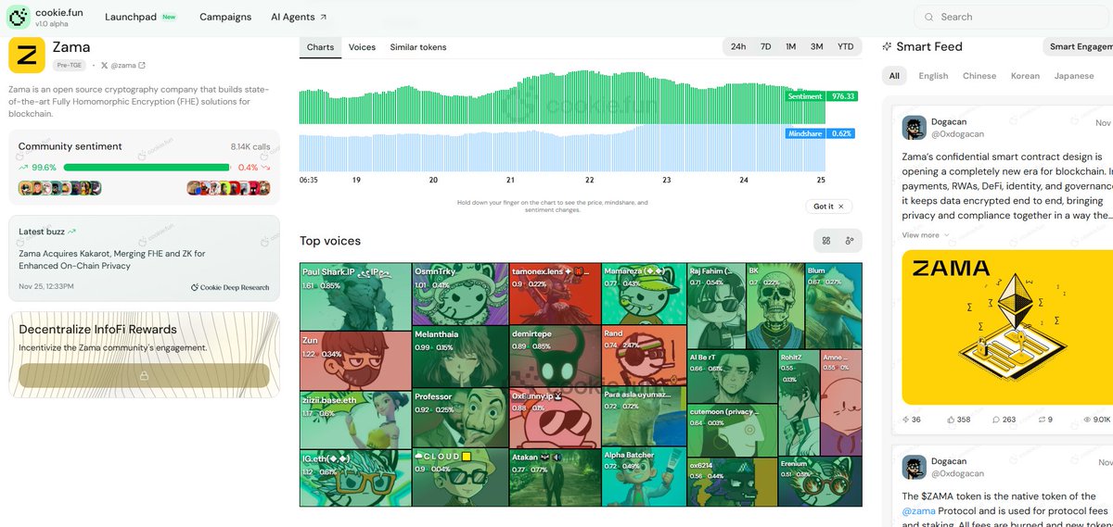The width and height of the screenshot is (1113, 527).
Task: Click the Zama yellow logo icon
Action: [x=27, y=55]
